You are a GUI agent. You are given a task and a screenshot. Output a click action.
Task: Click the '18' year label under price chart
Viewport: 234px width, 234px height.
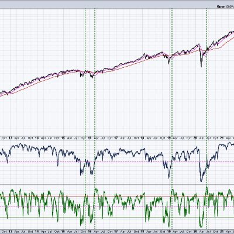point(142,138)
